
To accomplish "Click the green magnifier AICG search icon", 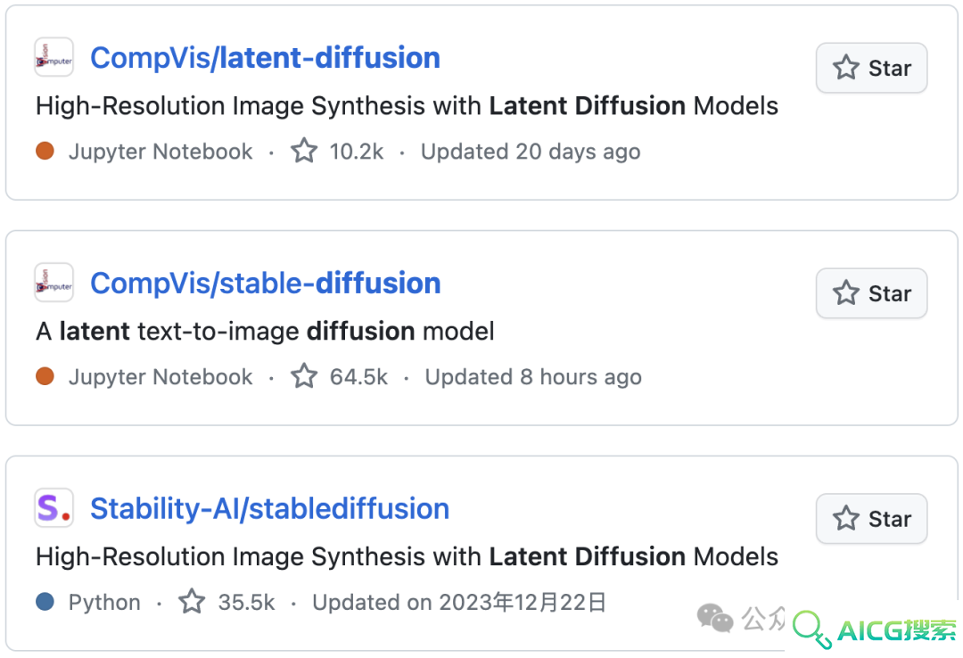I will pos(811,629).
